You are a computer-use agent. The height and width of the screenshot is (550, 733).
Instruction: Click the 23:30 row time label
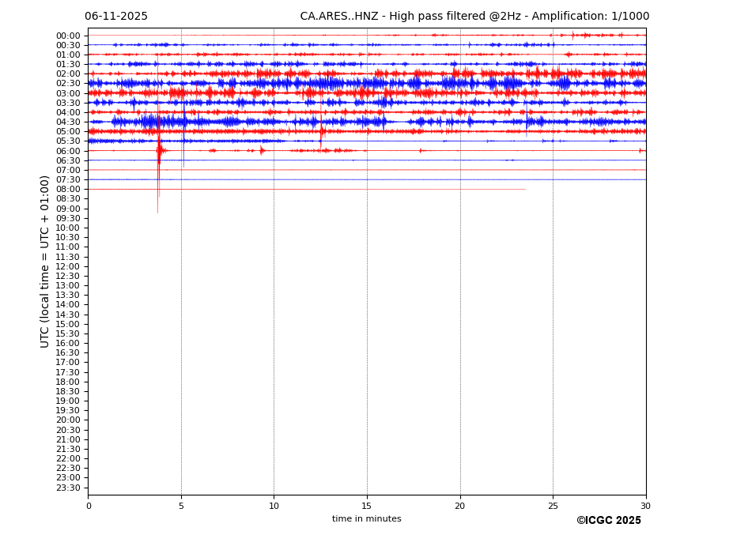pyautogui.click(x=68, y=488)
